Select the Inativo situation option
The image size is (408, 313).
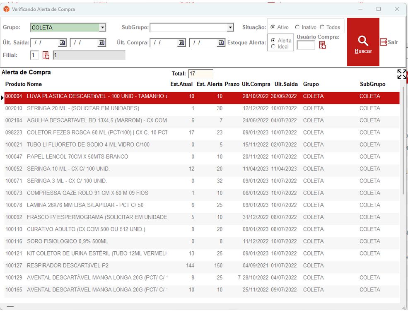pos(297,27)
